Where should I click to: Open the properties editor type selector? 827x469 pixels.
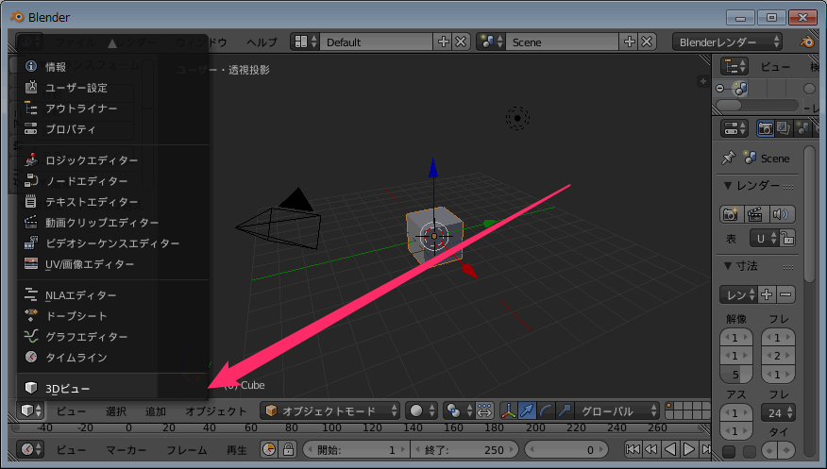click(734, 128)
